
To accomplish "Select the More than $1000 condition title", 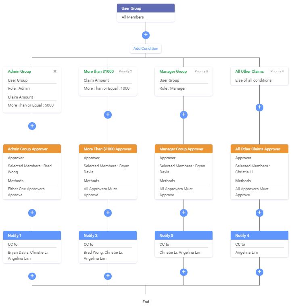I will (98, 72).
